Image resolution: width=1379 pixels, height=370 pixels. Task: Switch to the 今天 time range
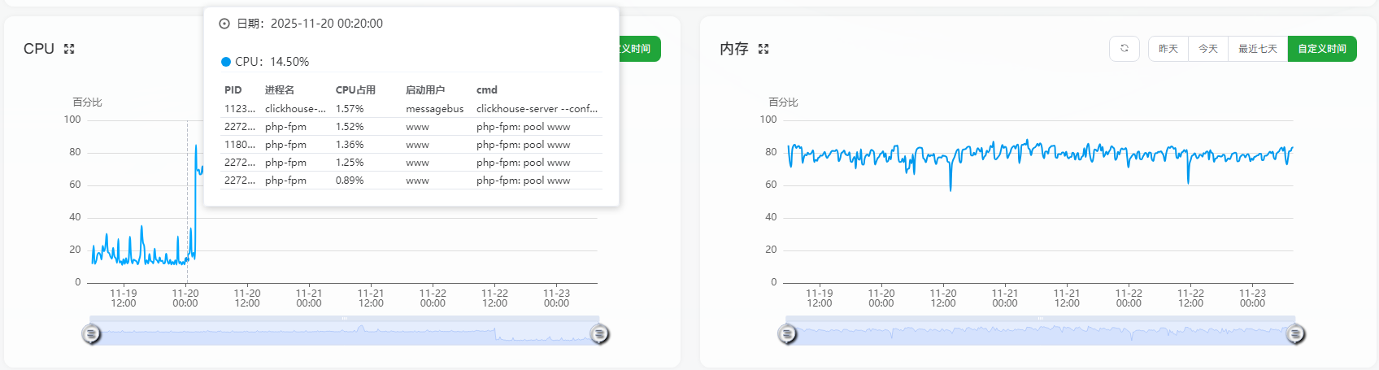click(x=1208, y=49)
